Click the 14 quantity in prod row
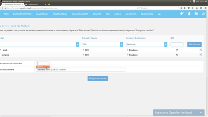The image size is (208, 117). pyautogui.click(x=177, y=50)
